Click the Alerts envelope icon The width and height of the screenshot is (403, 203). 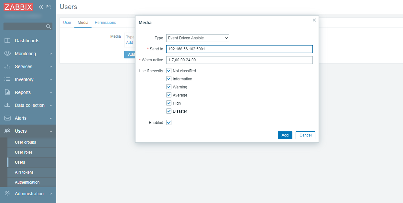[7, 118]
